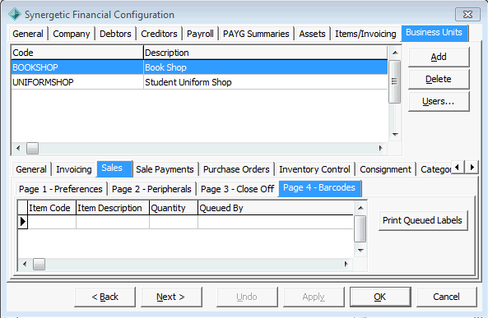
Task: Click barcode queue vertical scrollbar thumb
Action: coord(360,228)
